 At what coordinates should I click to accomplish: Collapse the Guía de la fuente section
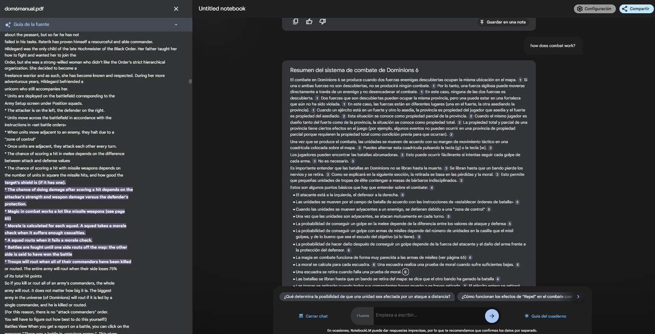(176, 25)
